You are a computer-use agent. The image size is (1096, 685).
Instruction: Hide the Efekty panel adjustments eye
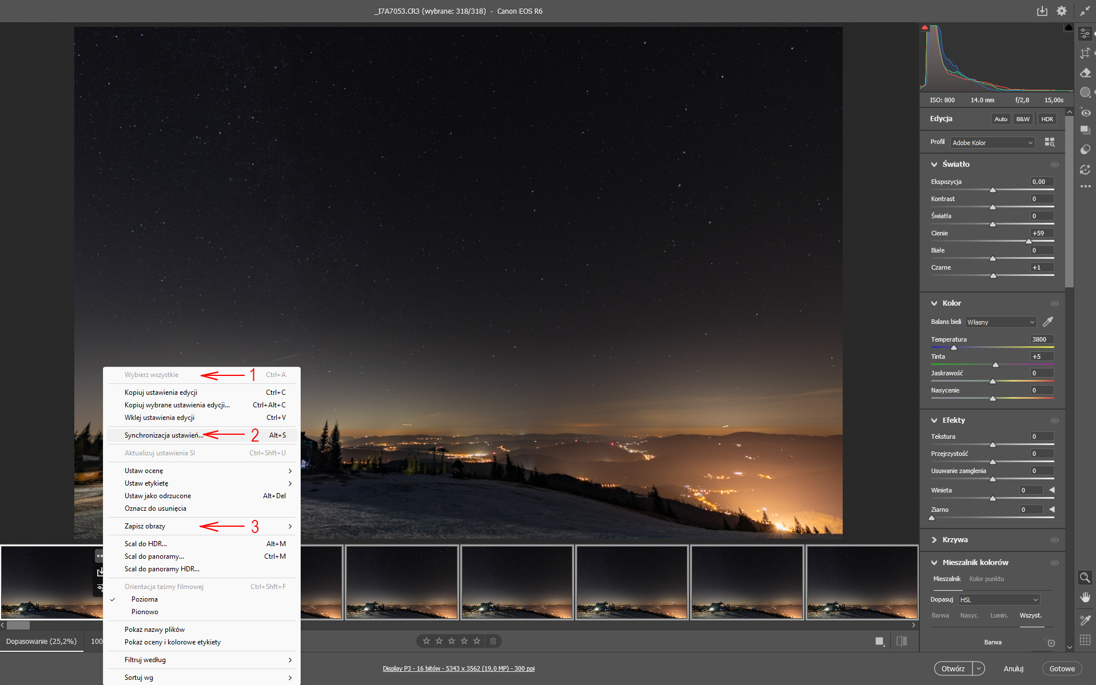point(1055,420)
